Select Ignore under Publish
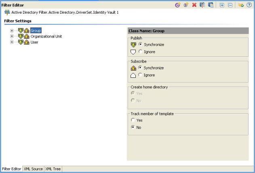Screen dimensions: 255x173 pyautogui.click(x=140, y=52)
